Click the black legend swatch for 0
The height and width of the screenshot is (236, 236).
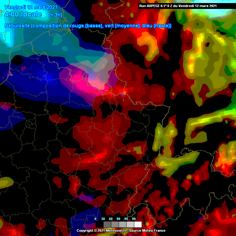(x=99, y=224)
